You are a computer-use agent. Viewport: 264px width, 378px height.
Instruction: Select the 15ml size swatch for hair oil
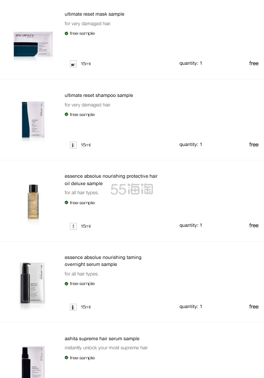coord(73,226)
